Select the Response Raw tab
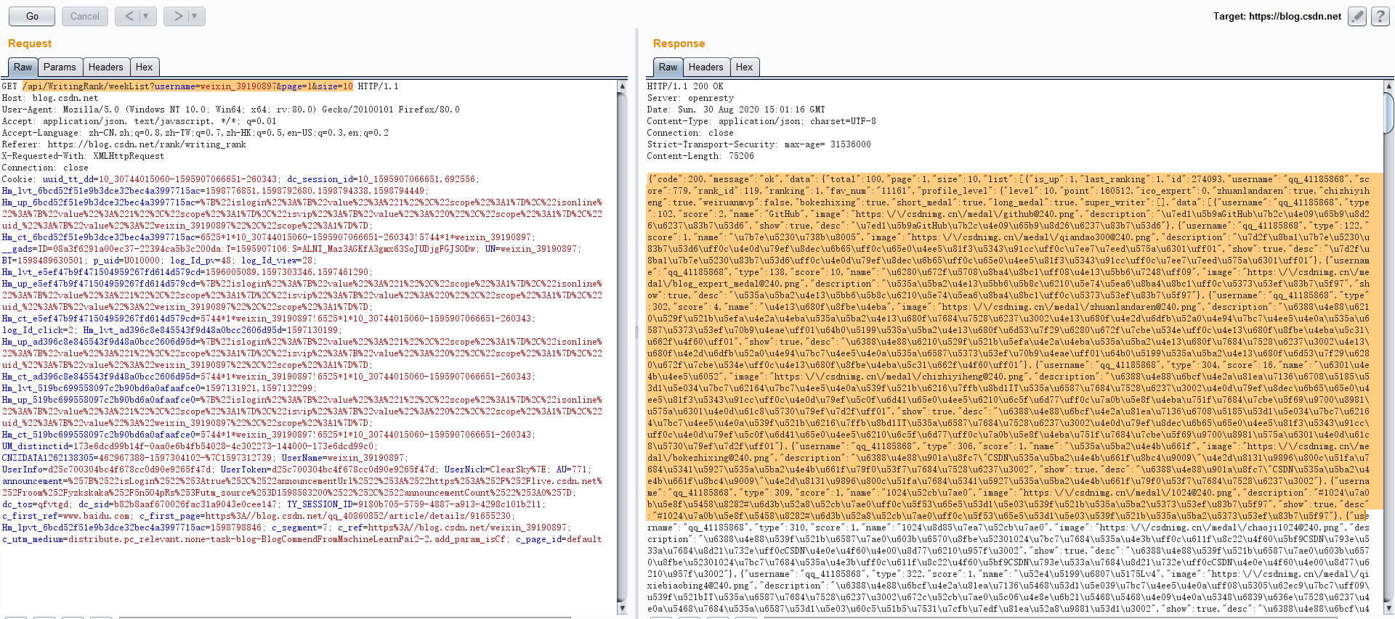Viewport: 1395px width, 619px height. 668,67
